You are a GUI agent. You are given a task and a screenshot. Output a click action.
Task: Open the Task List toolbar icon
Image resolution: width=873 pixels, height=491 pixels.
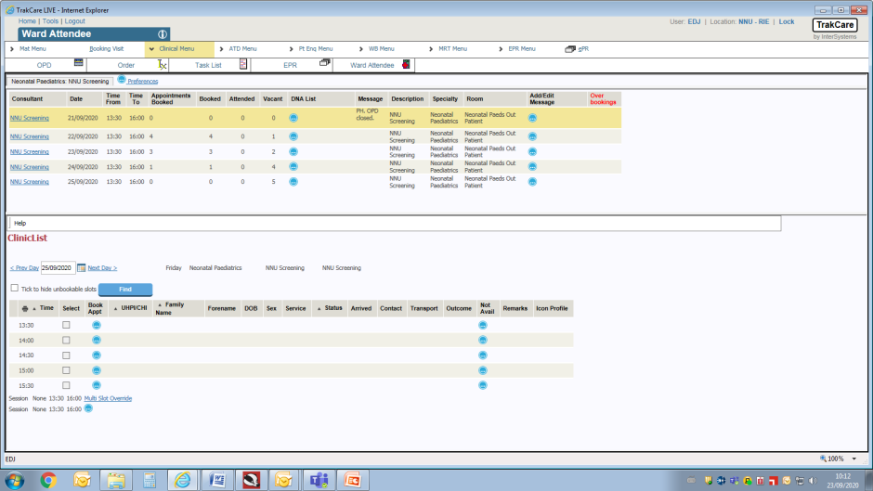click(243, 65)
